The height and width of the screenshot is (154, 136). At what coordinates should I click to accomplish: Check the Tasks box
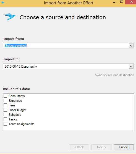pyautogui.click(x=6, y=119)
